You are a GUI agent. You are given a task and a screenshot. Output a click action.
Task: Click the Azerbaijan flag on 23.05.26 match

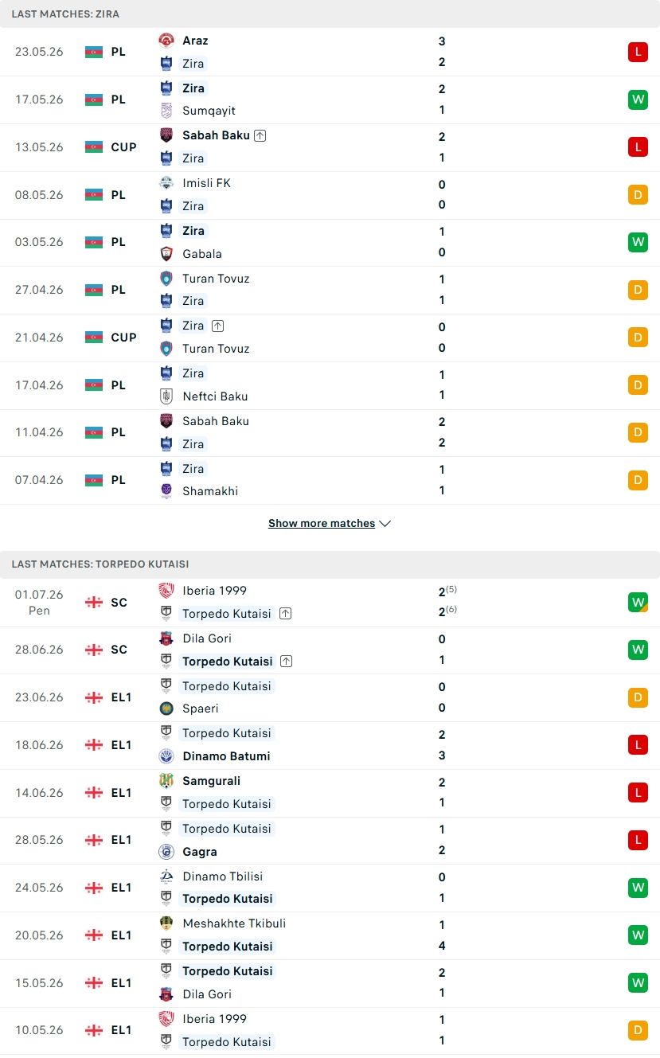[94, 52]
